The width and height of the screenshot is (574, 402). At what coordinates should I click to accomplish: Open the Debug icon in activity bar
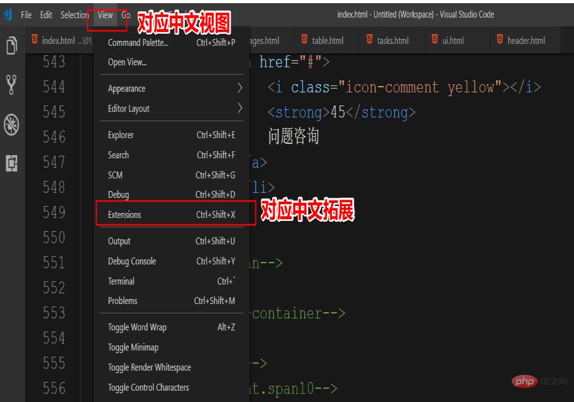click(11, 124)
